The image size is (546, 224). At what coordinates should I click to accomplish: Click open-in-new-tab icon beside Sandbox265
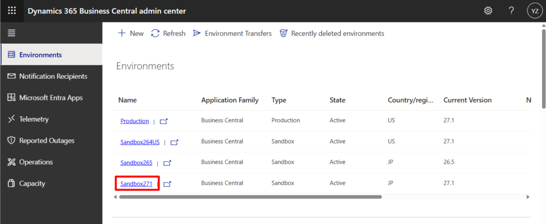(x=167, y=163)
